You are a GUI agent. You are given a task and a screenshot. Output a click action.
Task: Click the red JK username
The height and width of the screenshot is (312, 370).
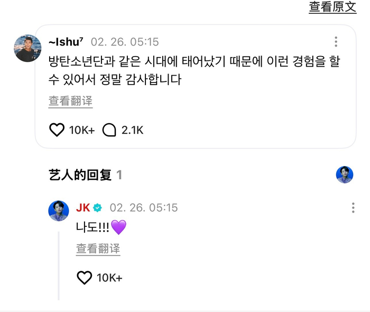pos(83,208)
